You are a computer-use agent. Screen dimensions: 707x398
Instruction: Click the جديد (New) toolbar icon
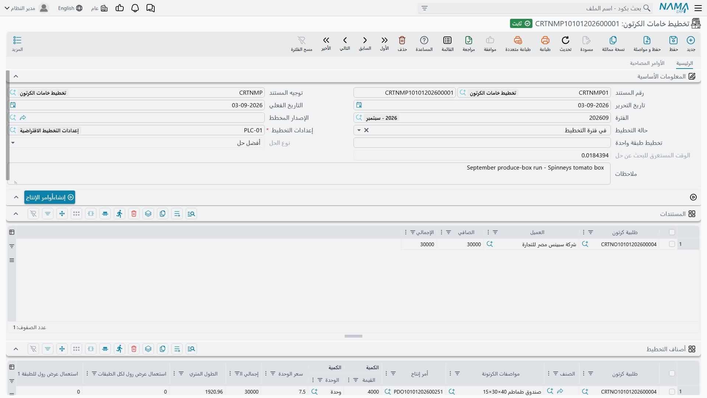coord(691,40)
